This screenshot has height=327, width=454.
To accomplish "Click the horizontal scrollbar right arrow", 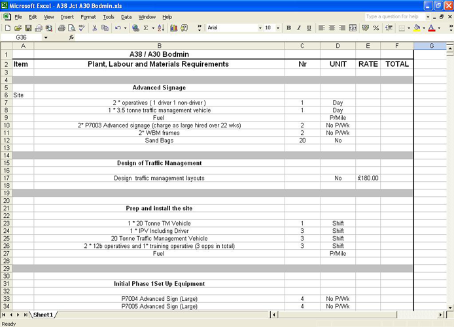I will (441, 315).
